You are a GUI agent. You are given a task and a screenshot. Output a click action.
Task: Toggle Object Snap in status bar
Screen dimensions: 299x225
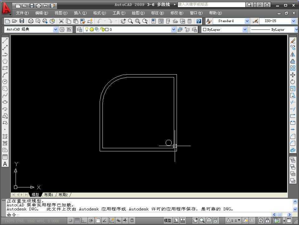tap(98, 220)
